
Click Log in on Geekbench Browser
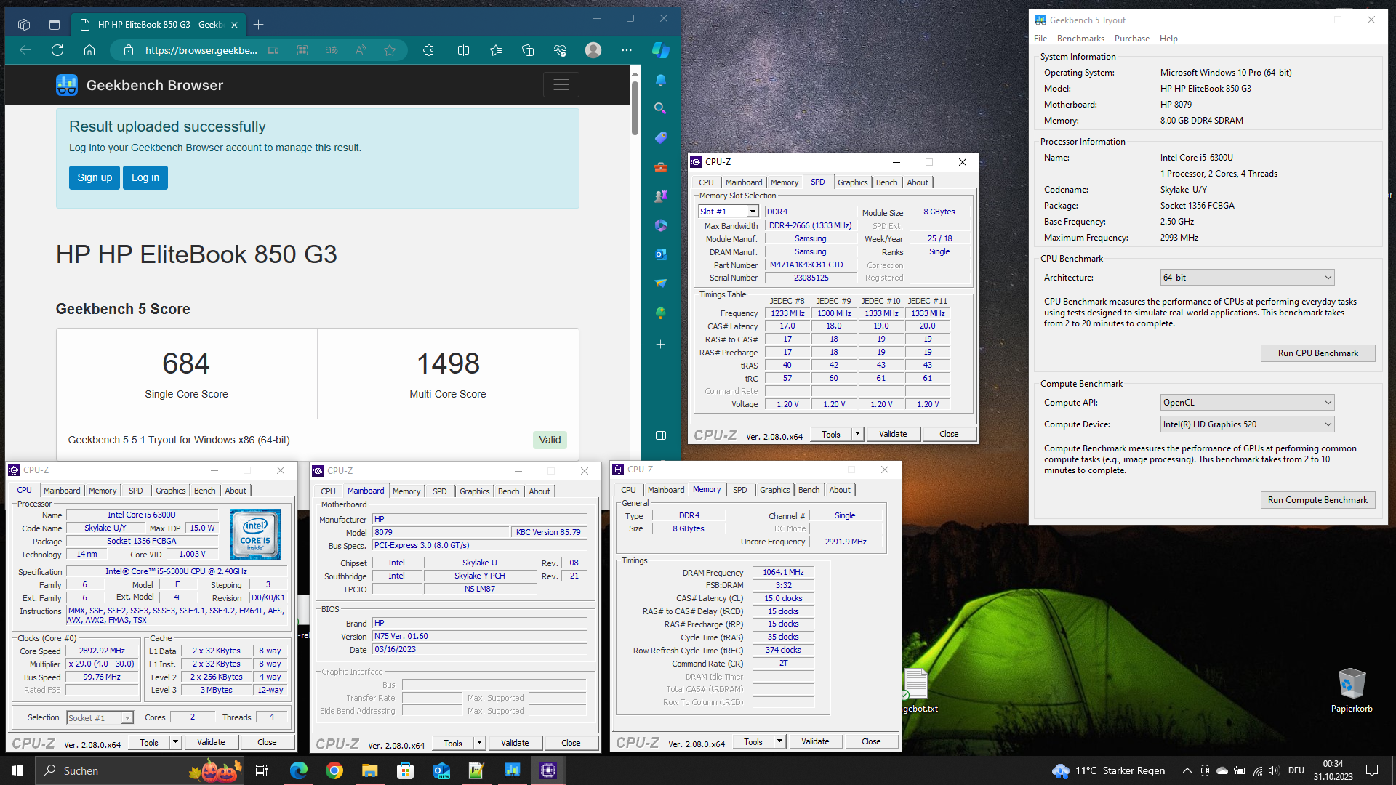tap(145, 177)
